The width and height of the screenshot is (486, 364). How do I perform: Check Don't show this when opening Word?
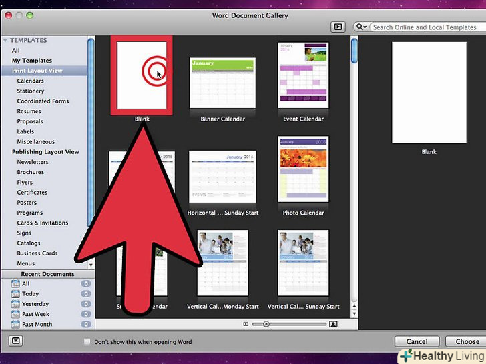(87, 341)
